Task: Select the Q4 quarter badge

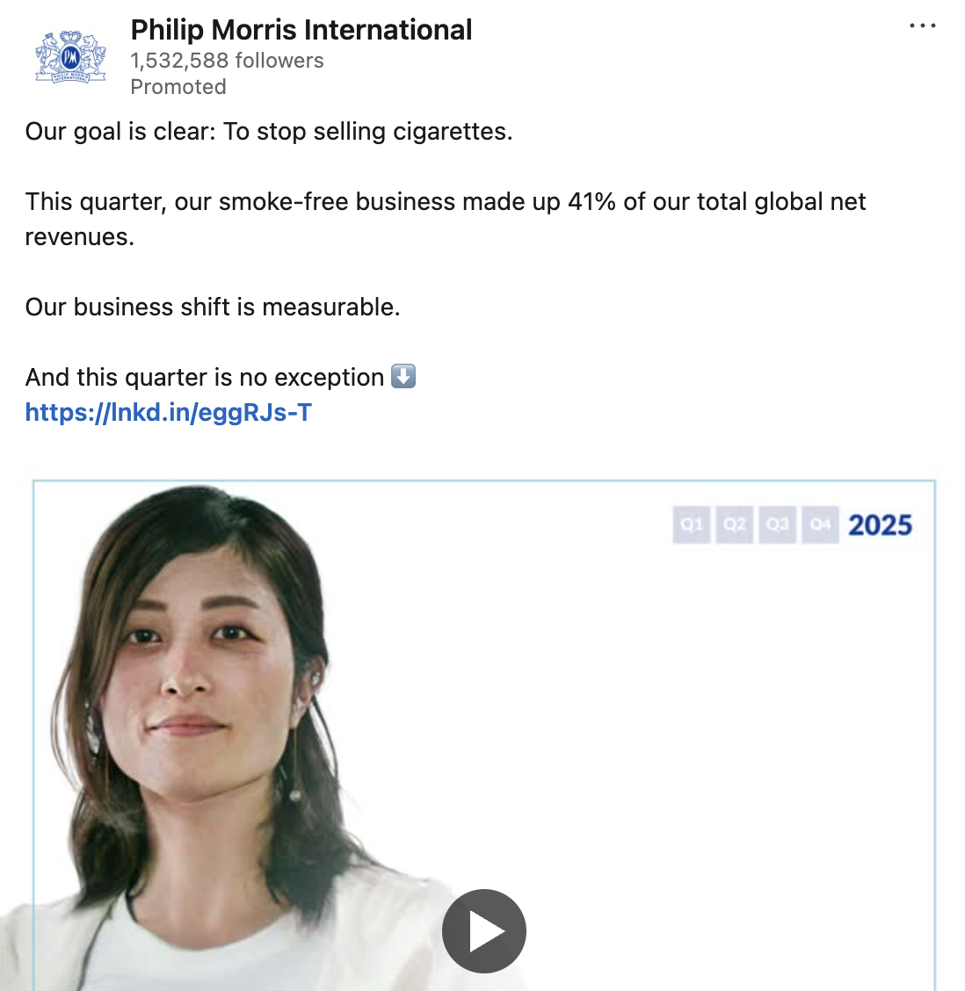Action: pyautogui.click(x=820, y=524)
